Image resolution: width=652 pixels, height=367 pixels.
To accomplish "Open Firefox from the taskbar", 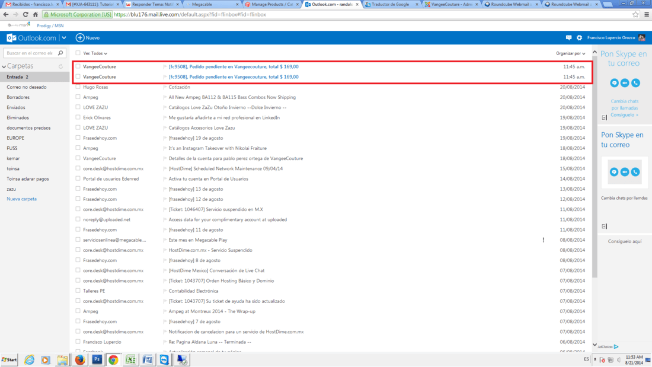I will (80, 360).
